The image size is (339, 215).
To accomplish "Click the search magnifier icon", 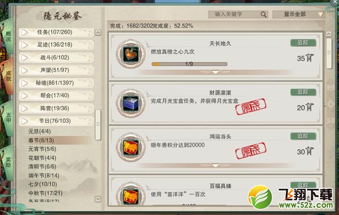I will [x=263, y=15].
